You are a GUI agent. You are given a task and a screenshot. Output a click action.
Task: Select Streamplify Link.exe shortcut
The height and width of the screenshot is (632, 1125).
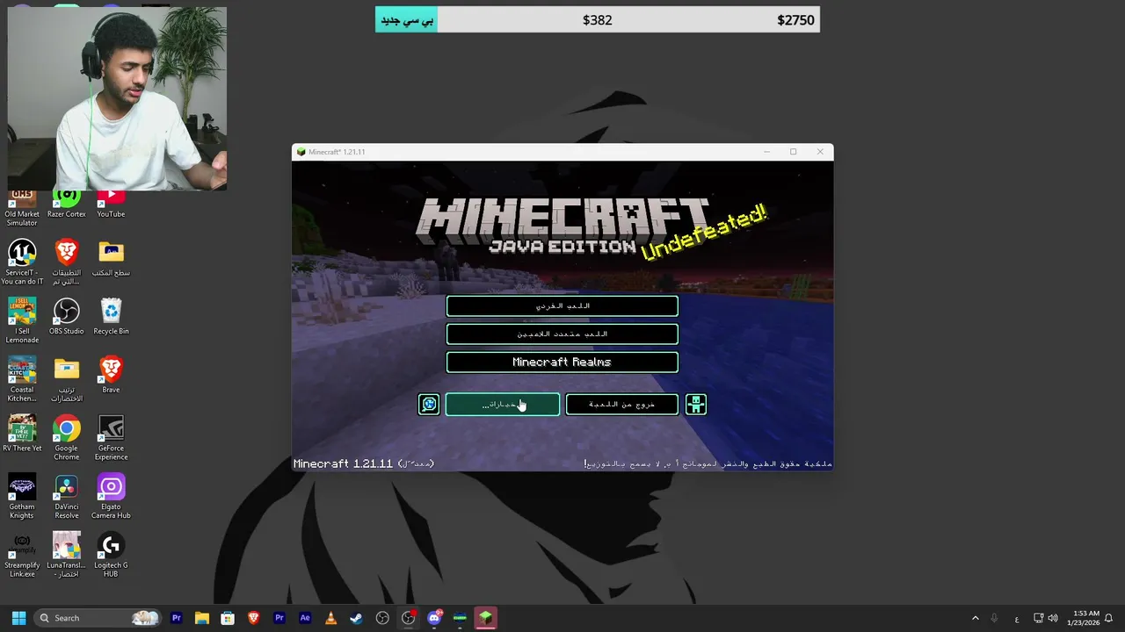pyautogui.click(x=22, y=555)
